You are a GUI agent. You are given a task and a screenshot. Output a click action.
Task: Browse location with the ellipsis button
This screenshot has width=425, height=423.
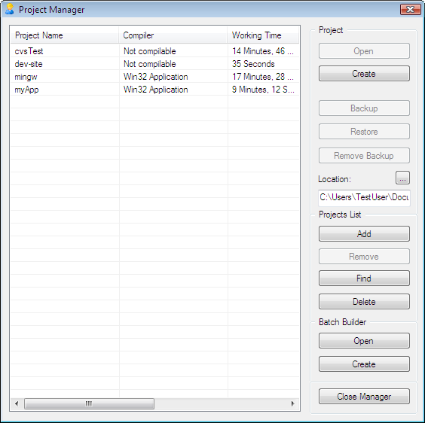402,178
